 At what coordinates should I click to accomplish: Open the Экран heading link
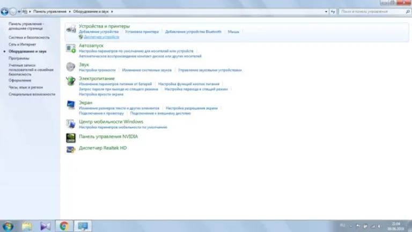[86, 103]
